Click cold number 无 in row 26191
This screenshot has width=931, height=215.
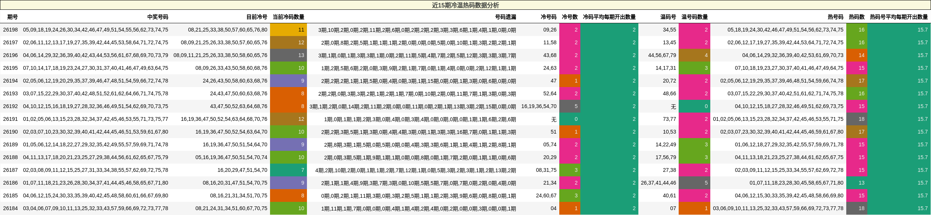coord(554,119)
